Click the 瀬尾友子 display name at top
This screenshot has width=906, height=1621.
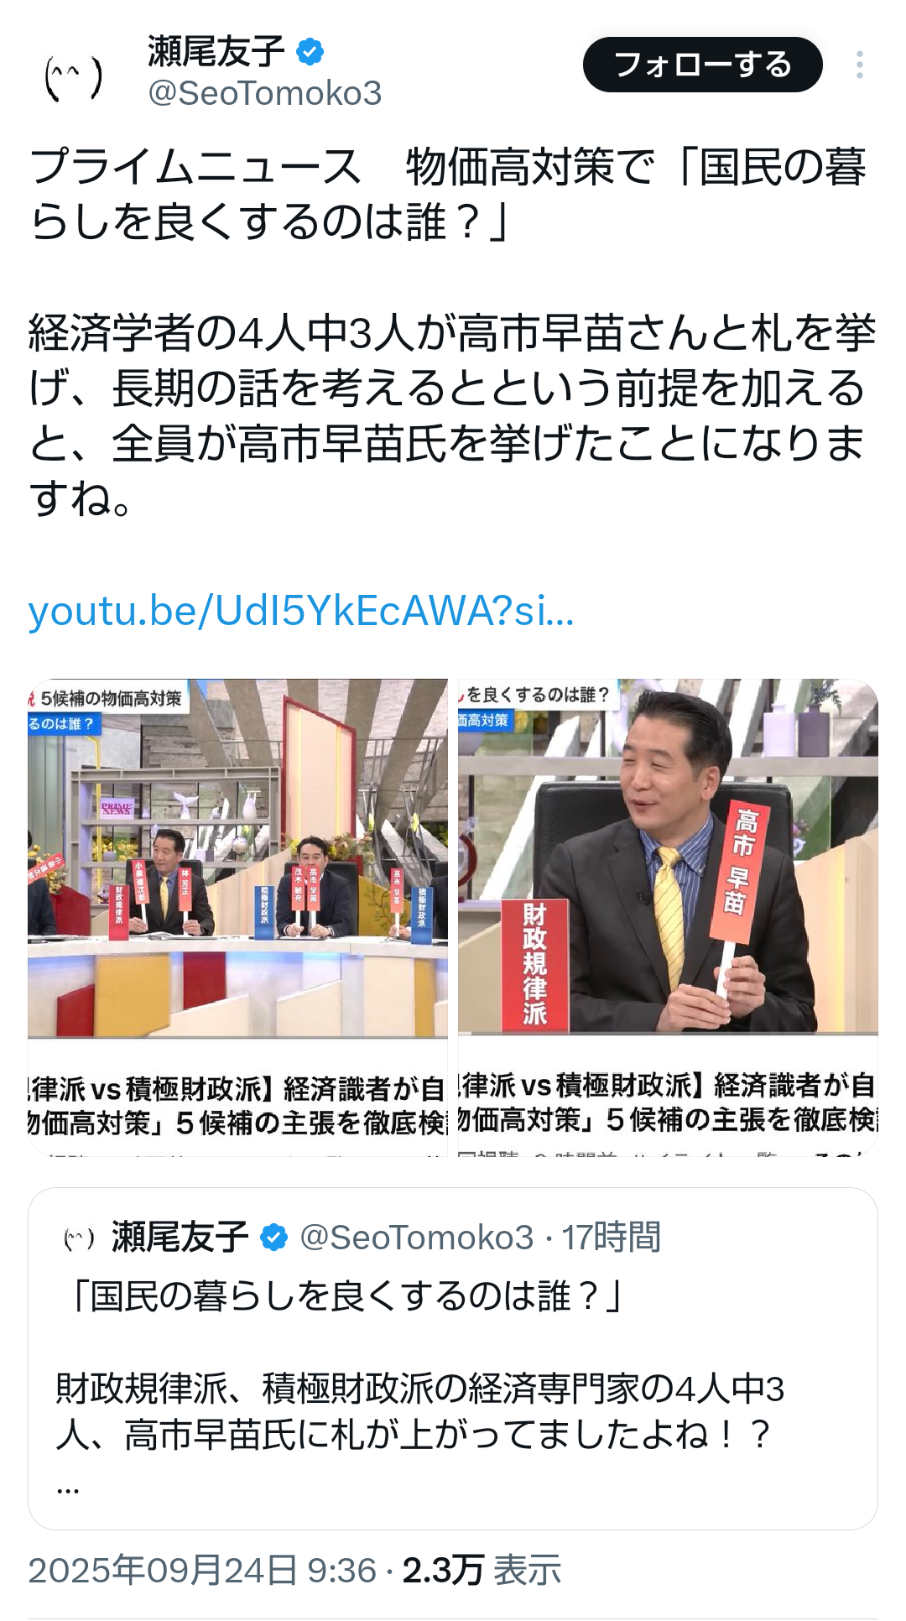(x=216, y=52)
